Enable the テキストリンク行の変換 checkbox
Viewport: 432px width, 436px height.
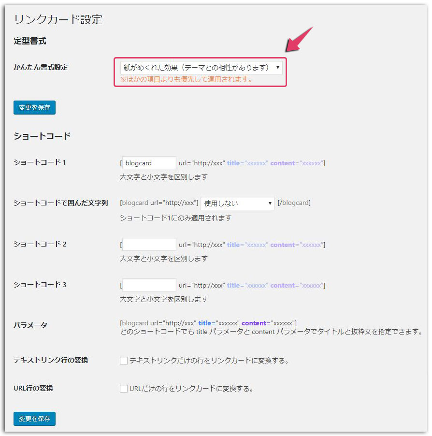tap(124, 361)
